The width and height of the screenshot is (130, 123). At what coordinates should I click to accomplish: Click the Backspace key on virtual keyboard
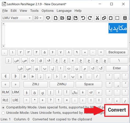pyautogui.click(x=117, y=52)
